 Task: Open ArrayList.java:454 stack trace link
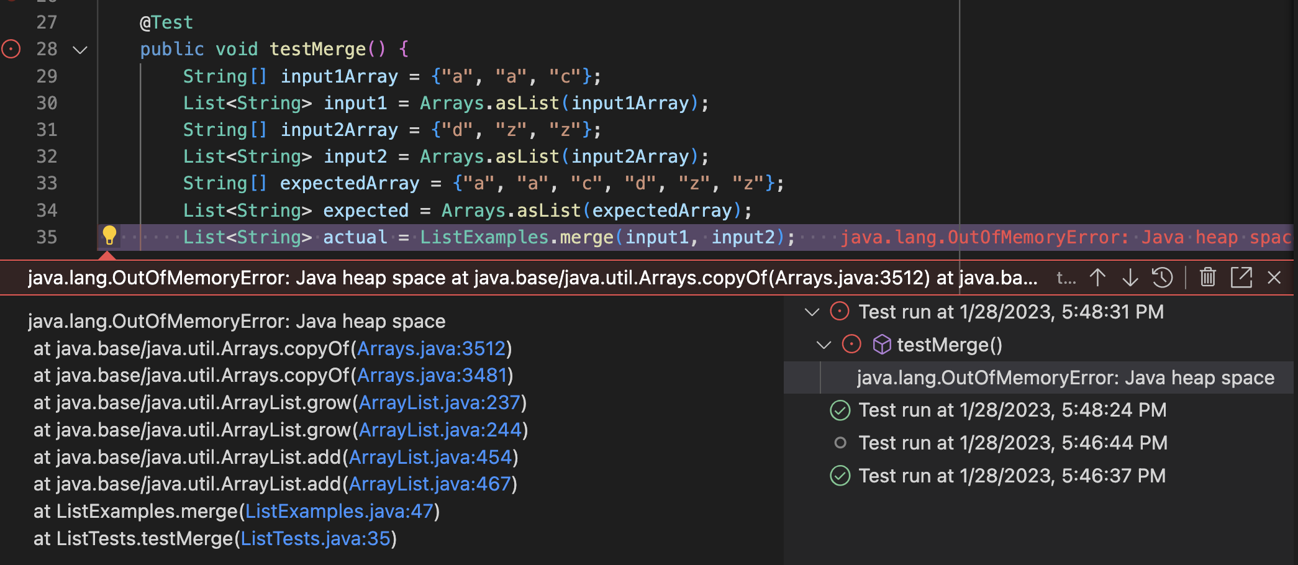coord(430,457)
